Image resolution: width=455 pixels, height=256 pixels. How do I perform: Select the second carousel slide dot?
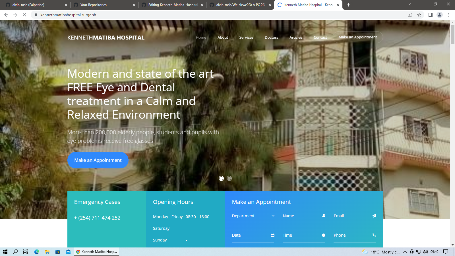(x=229, y=178)
